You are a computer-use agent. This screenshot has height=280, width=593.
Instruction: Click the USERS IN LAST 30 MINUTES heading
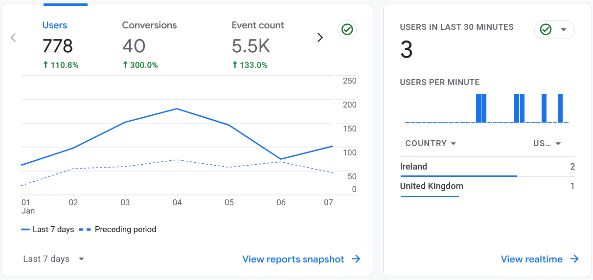pos(457,27)
